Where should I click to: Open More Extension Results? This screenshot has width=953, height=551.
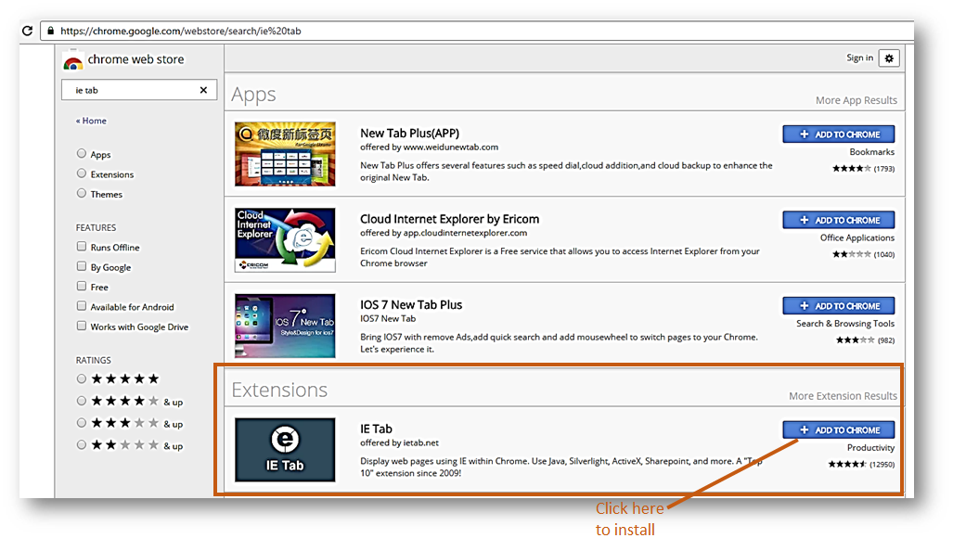pos(843,396)
